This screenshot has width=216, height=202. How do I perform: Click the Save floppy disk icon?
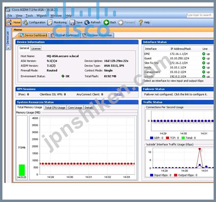[72, 22]
